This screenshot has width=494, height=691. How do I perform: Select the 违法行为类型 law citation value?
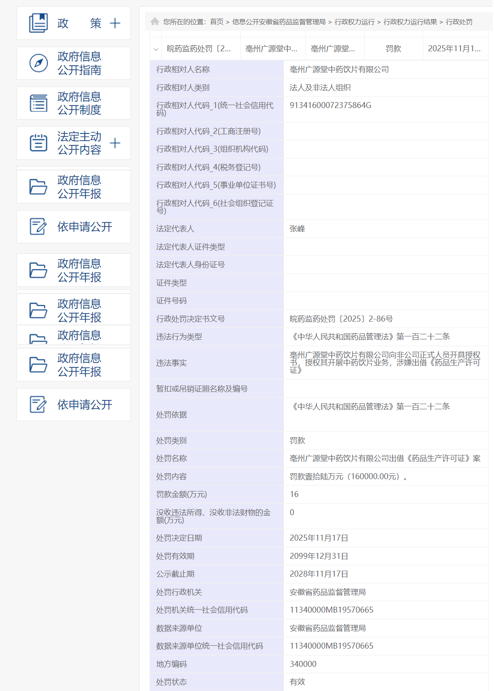point(370,337)
